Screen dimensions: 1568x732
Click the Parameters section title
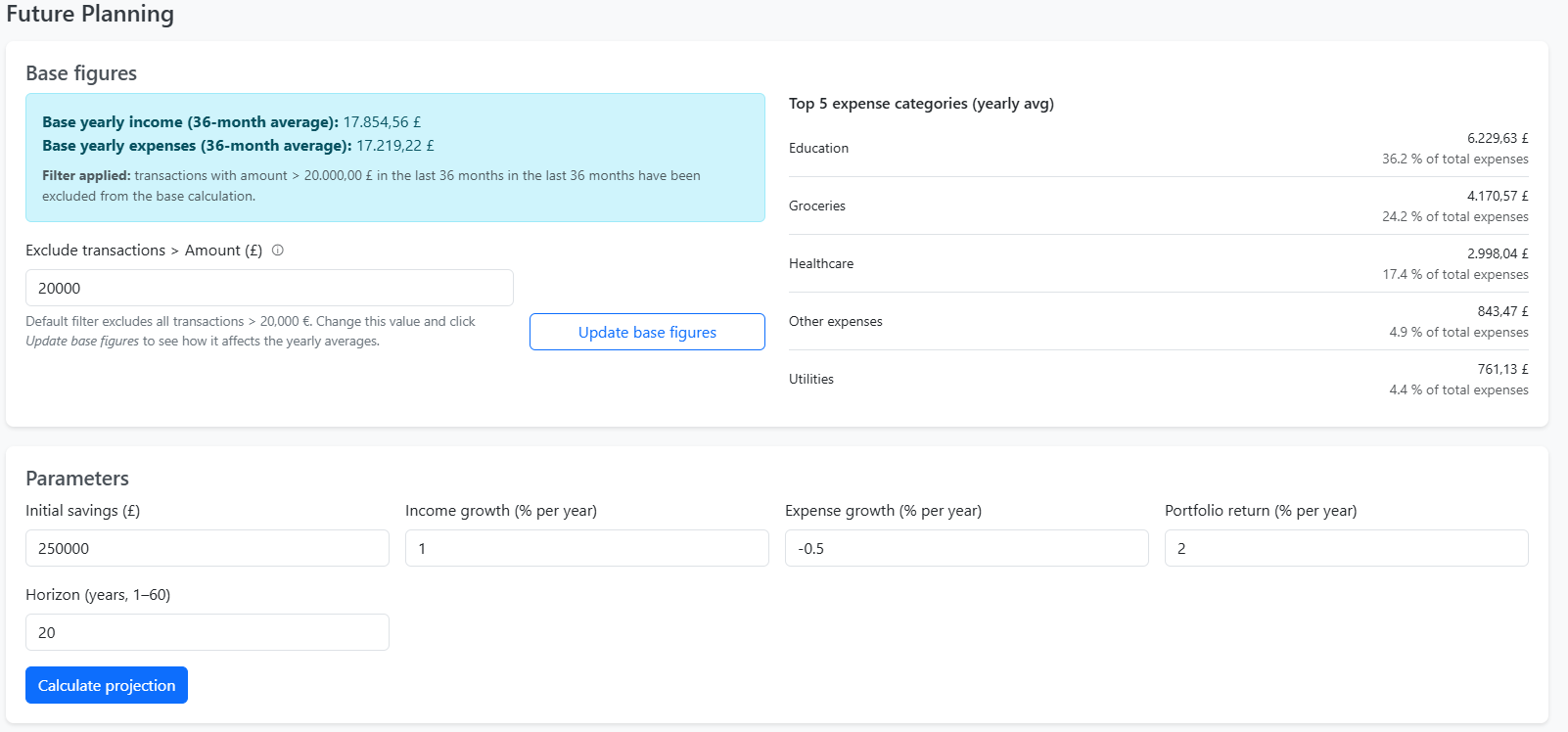pos(77,479)
